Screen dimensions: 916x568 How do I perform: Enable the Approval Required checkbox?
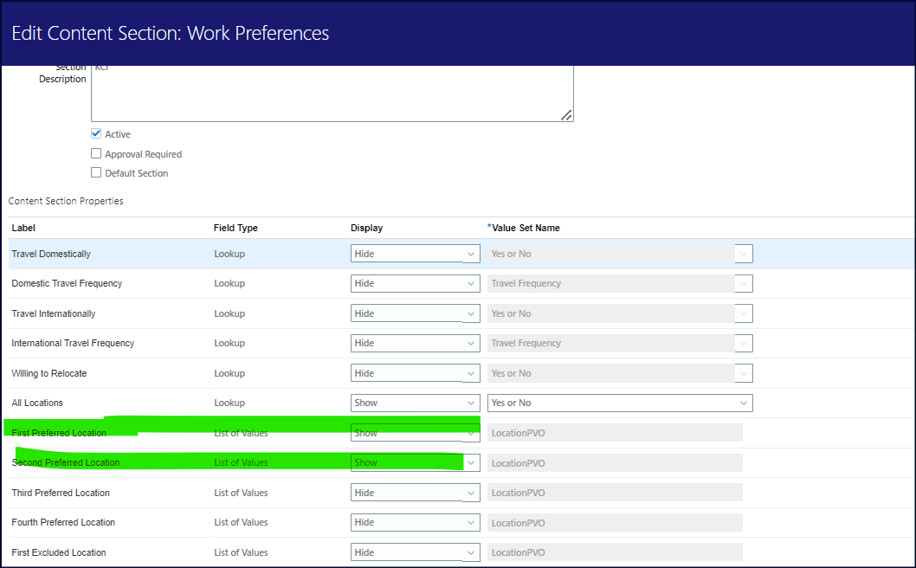point(96,153)
